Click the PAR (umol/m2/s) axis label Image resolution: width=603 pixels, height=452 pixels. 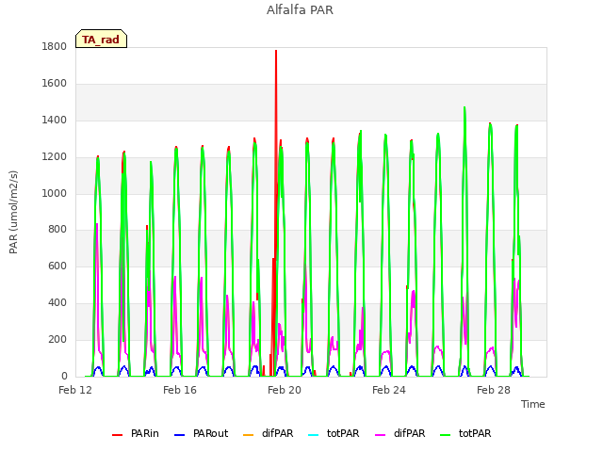tap(13, 212)
